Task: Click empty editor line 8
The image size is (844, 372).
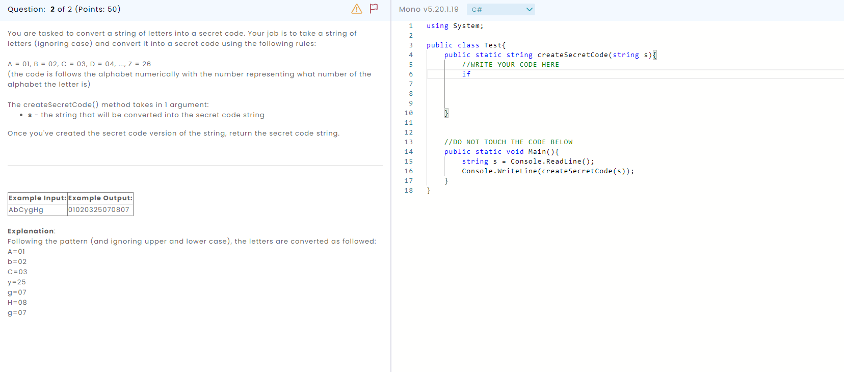Action: (635, 94)
